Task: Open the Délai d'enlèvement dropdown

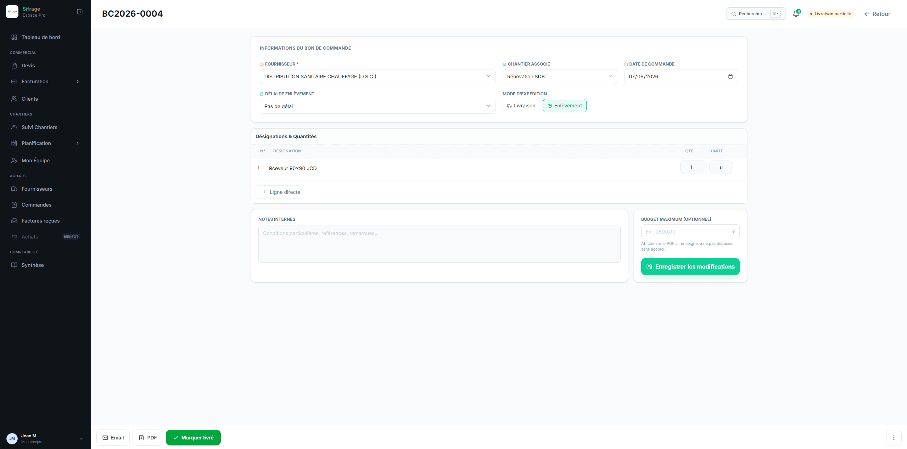Action: (377, 106)
